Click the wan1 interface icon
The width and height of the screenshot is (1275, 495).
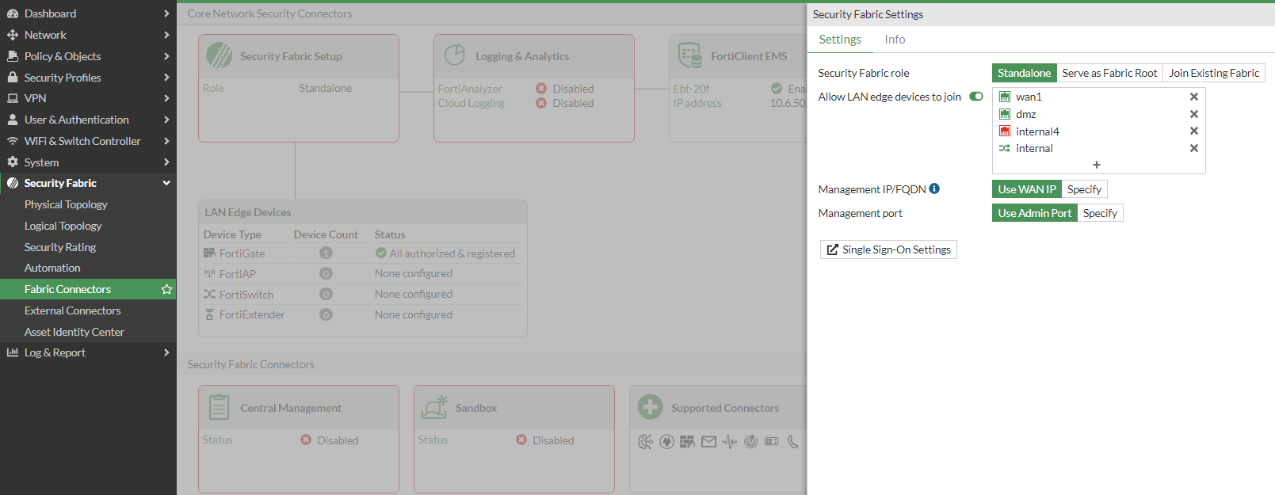[1005, 97]
